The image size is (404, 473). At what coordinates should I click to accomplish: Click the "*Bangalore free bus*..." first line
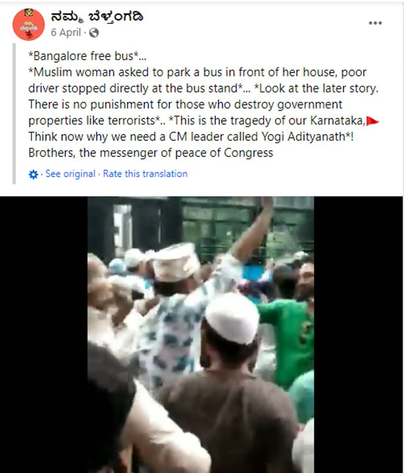[87, 56]
